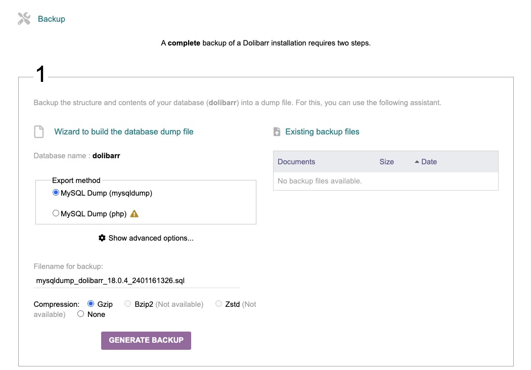Select the unavailable Zstd compression option
The image size is (531, 370).
click(x=218, y=303)
